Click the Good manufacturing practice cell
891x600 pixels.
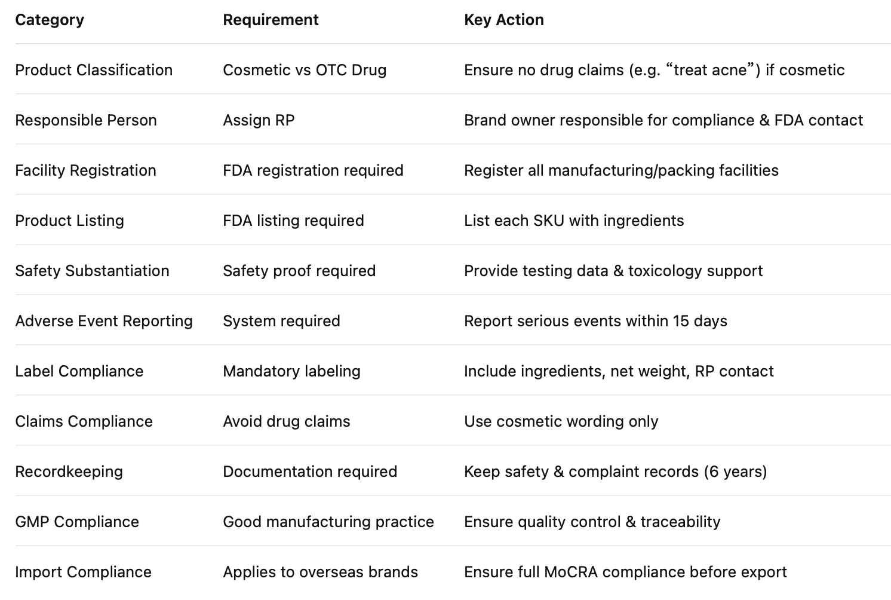point(328,522)
